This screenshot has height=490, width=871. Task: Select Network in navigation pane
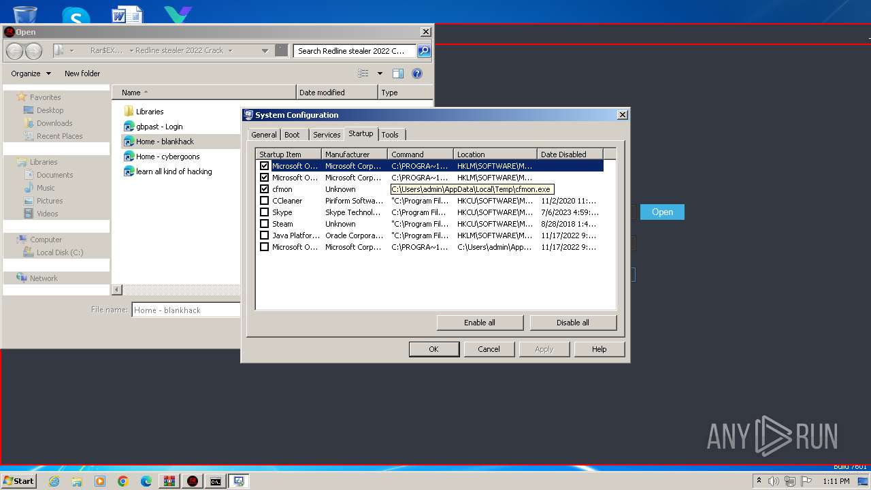[x=44, y=278]
